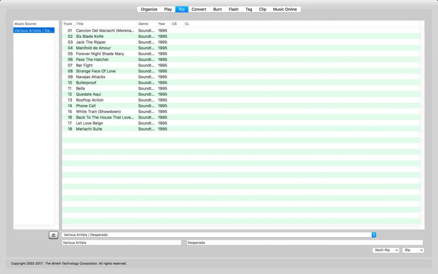438x274 pixels.
Task: Open the Multi-Rip dropdown
Action: click(385, 250)
